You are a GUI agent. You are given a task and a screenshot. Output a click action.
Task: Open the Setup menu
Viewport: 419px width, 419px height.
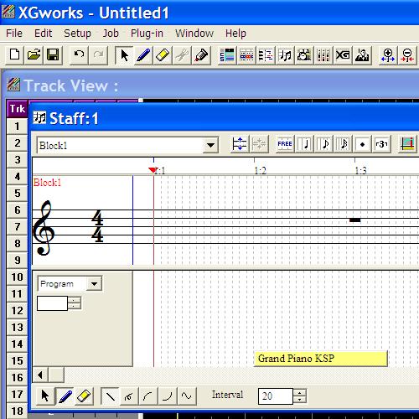point(77,34)
